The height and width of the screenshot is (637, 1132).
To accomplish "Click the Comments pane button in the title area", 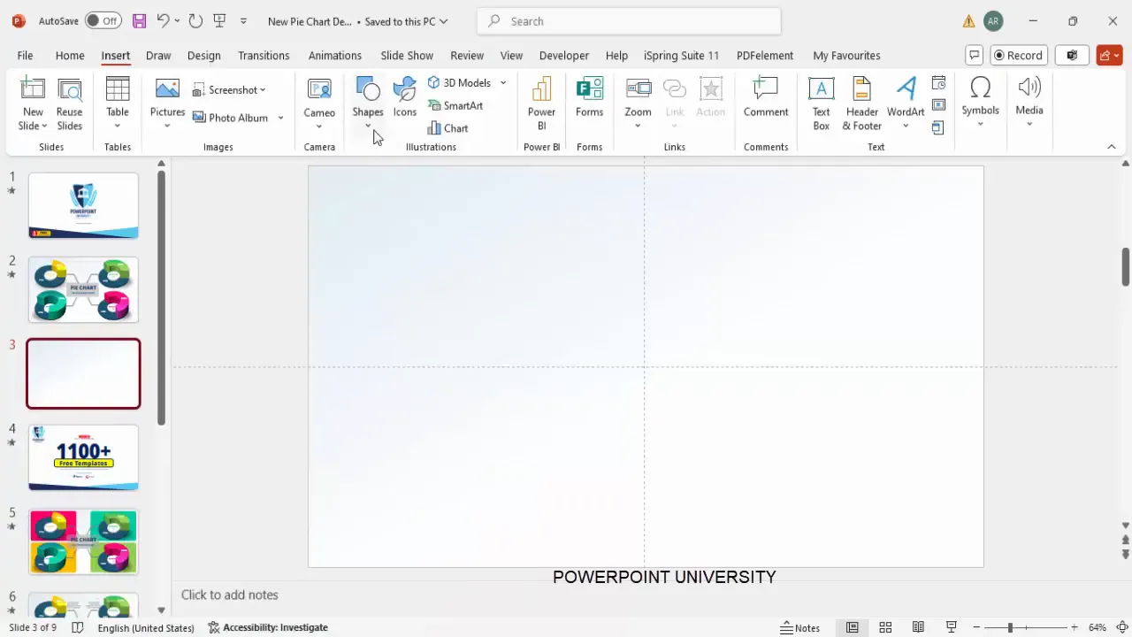I will tap(974, 55).
